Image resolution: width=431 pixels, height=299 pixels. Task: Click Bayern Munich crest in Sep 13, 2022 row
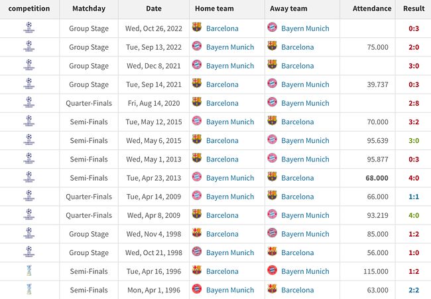(197, 46)
